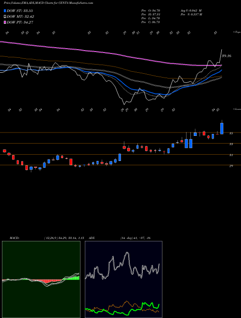Screen dimensions: 241x318
Task: Click the 'Pre O: 34.70' value
Action: [x=150, y=10]
